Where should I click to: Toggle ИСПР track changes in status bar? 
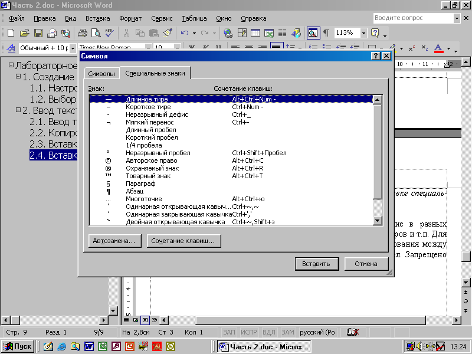[248, 332]
